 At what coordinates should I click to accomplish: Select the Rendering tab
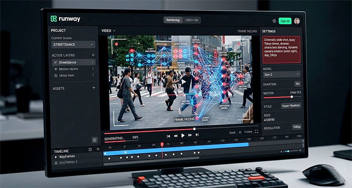tap(173, 20)
